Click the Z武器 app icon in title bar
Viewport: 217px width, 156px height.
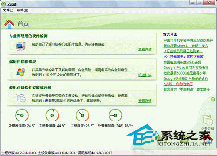pos(3,4)
